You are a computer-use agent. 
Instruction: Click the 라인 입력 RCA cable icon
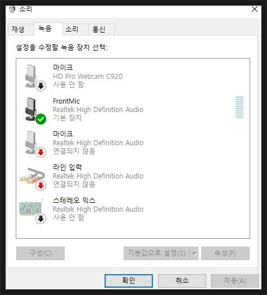pyautogui.click(x=32, y=178)
